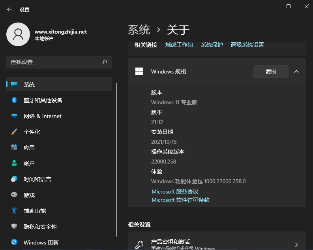Screen dimensions: 313x250
Task: Open 帐户 settings
Action: (x=59, y=163)
